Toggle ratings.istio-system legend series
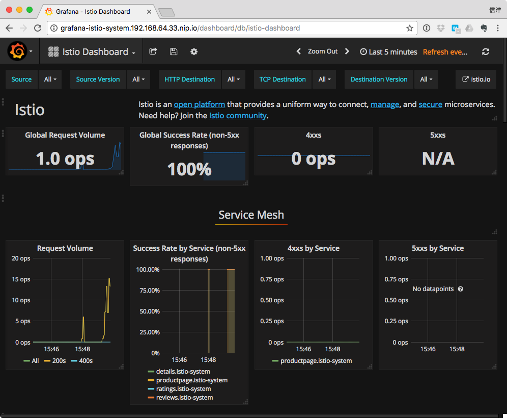The image size is (507, 418). pyautogui.click(x=179, y=389)
